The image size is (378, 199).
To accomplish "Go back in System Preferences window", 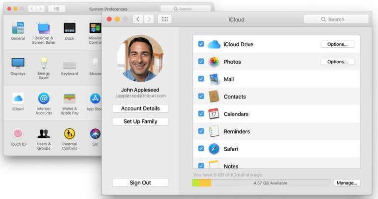I will pyautogui.click(x=32, y=9).
